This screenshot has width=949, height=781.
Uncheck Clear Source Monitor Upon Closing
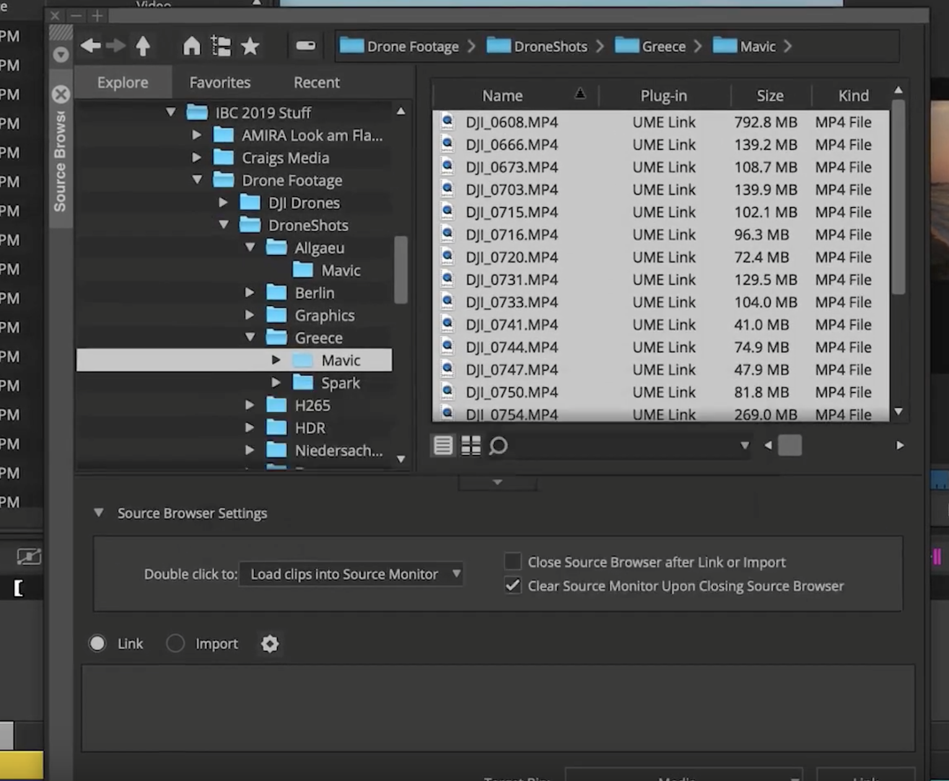pyautogui.click(x=513, y=586)
